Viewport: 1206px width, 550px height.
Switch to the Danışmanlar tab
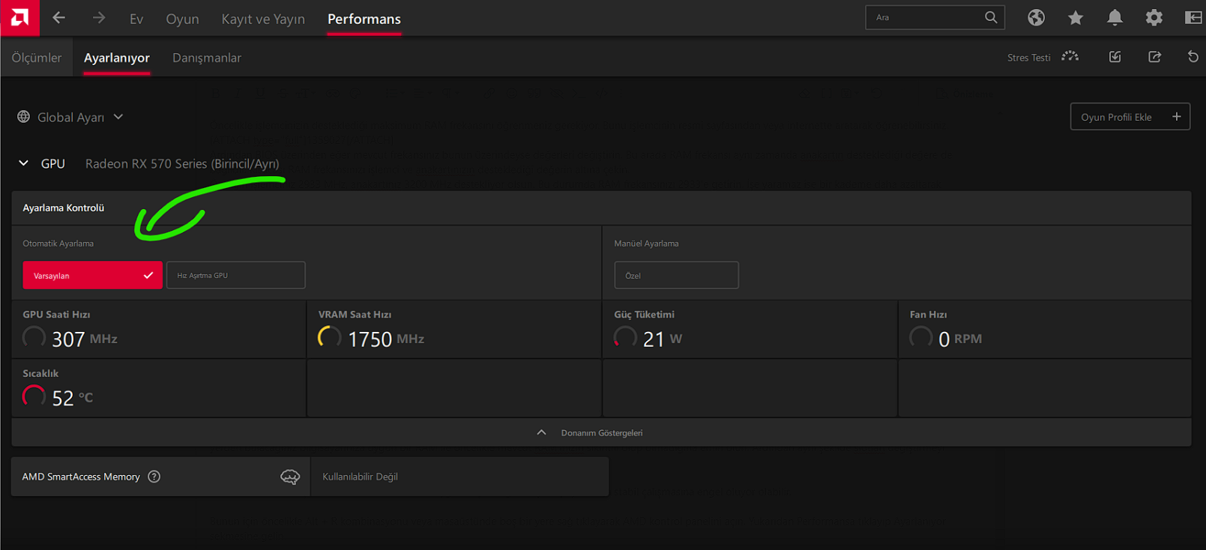(x=207, y=58)
